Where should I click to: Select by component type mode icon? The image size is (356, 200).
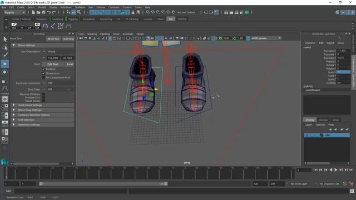pos(79,12)
